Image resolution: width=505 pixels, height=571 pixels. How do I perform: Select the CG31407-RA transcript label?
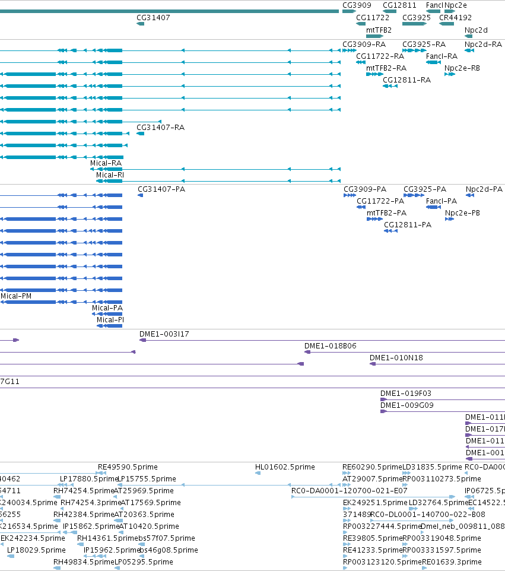click(160, 128)
